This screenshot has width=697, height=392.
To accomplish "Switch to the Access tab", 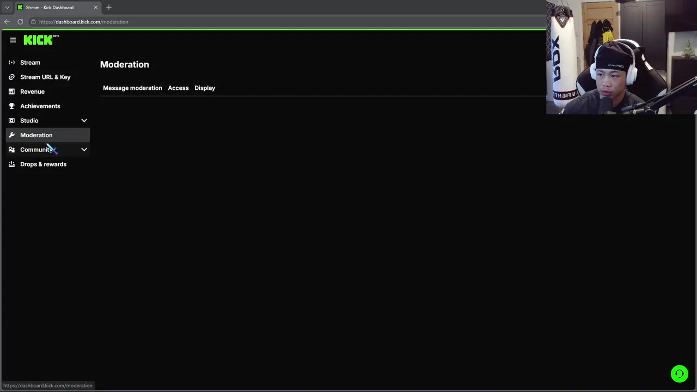I will coord(178,88).
